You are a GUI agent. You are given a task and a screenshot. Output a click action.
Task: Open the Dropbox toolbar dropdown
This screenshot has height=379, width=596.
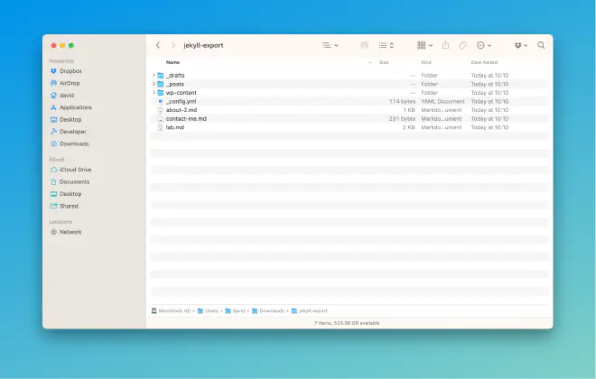point(521,45)
